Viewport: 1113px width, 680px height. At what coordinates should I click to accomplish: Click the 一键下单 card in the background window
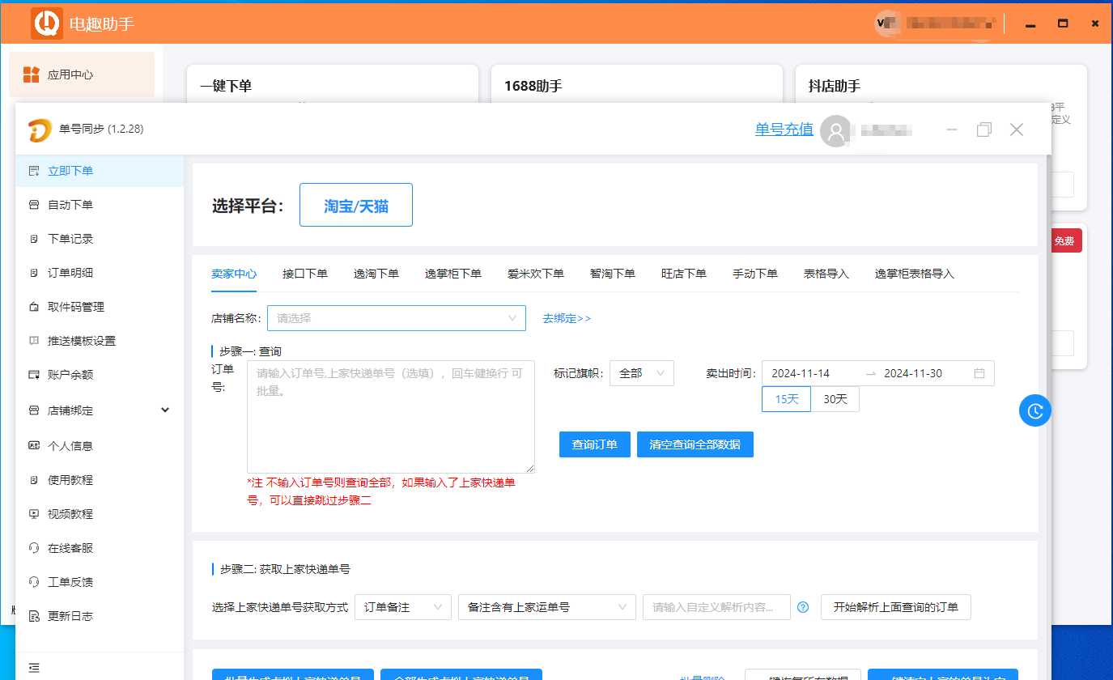pyautogui.click(x=333, y=85)
